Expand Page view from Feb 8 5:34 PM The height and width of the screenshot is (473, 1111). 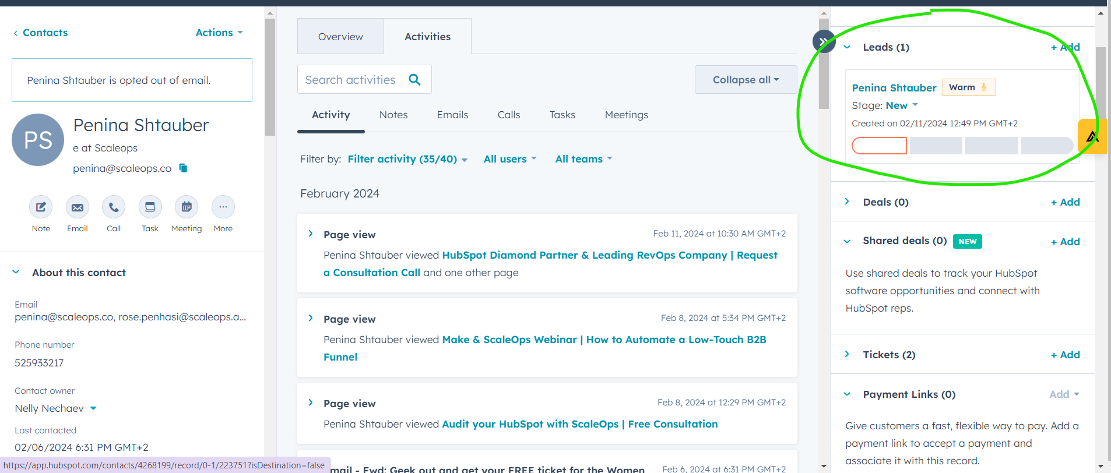point(311,319)
